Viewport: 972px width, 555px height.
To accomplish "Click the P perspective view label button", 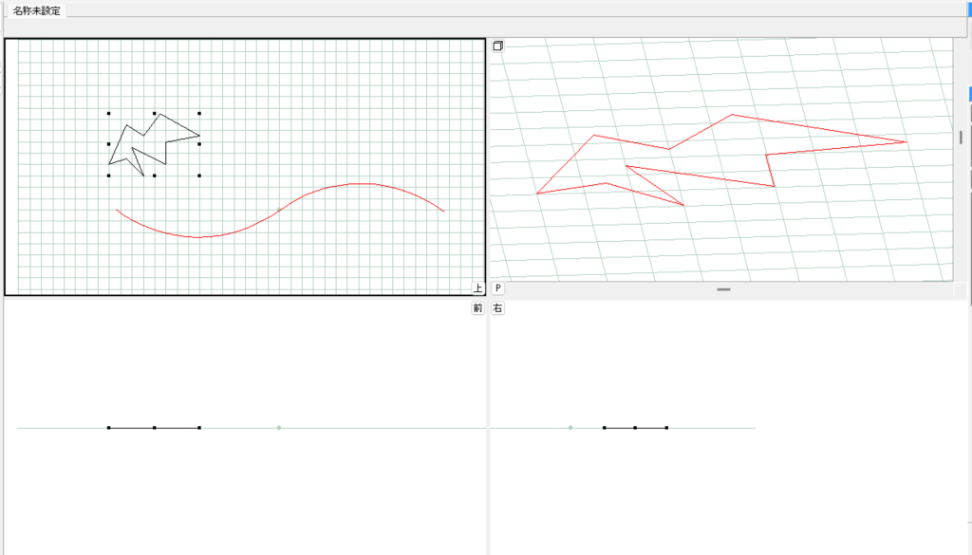I will [x=497, y=287].
